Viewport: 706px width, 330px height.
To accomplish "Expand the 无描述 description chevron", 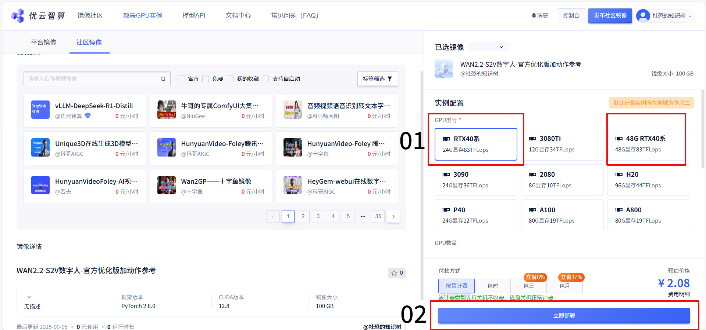I will pos(29,297).
